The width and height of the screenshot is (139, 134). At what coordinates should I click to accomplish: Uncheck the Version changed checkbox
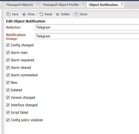(8, 98)
